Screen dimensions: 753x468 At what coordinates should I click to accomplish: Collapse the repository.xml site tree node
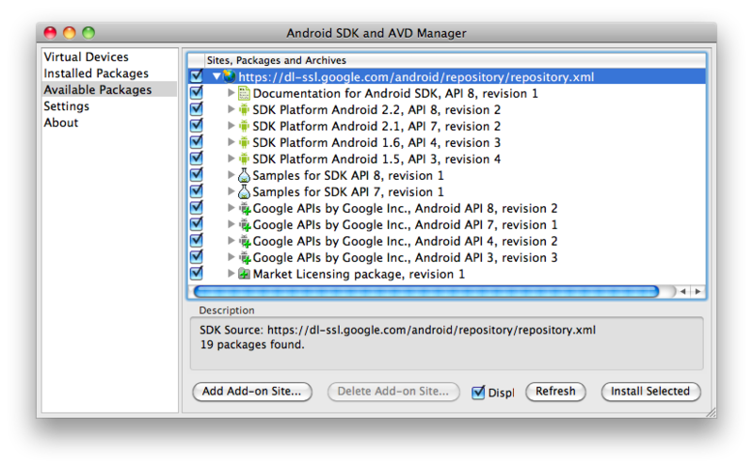[216, 76]
